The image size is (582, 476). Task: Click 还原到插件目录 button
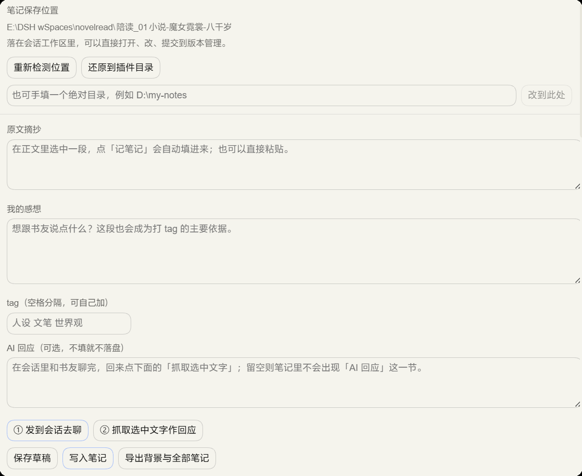point(121,68)
